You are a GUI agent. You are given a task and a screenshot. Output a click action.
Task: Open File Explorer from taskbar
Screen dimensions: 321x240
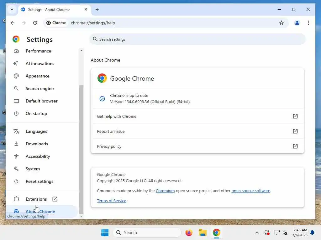(x=203, y=232)
